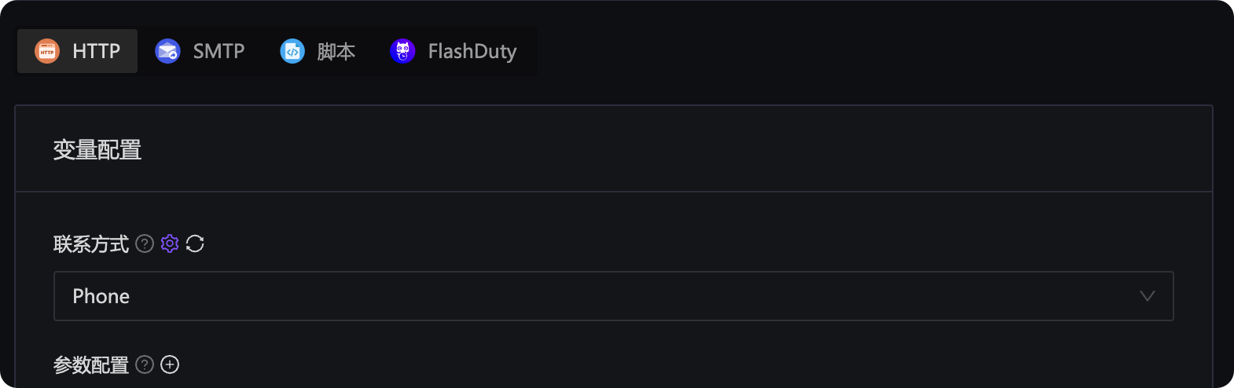Click the 参数配置 field label
Screen dimensions: 1234x388
(x=91, y=365)
